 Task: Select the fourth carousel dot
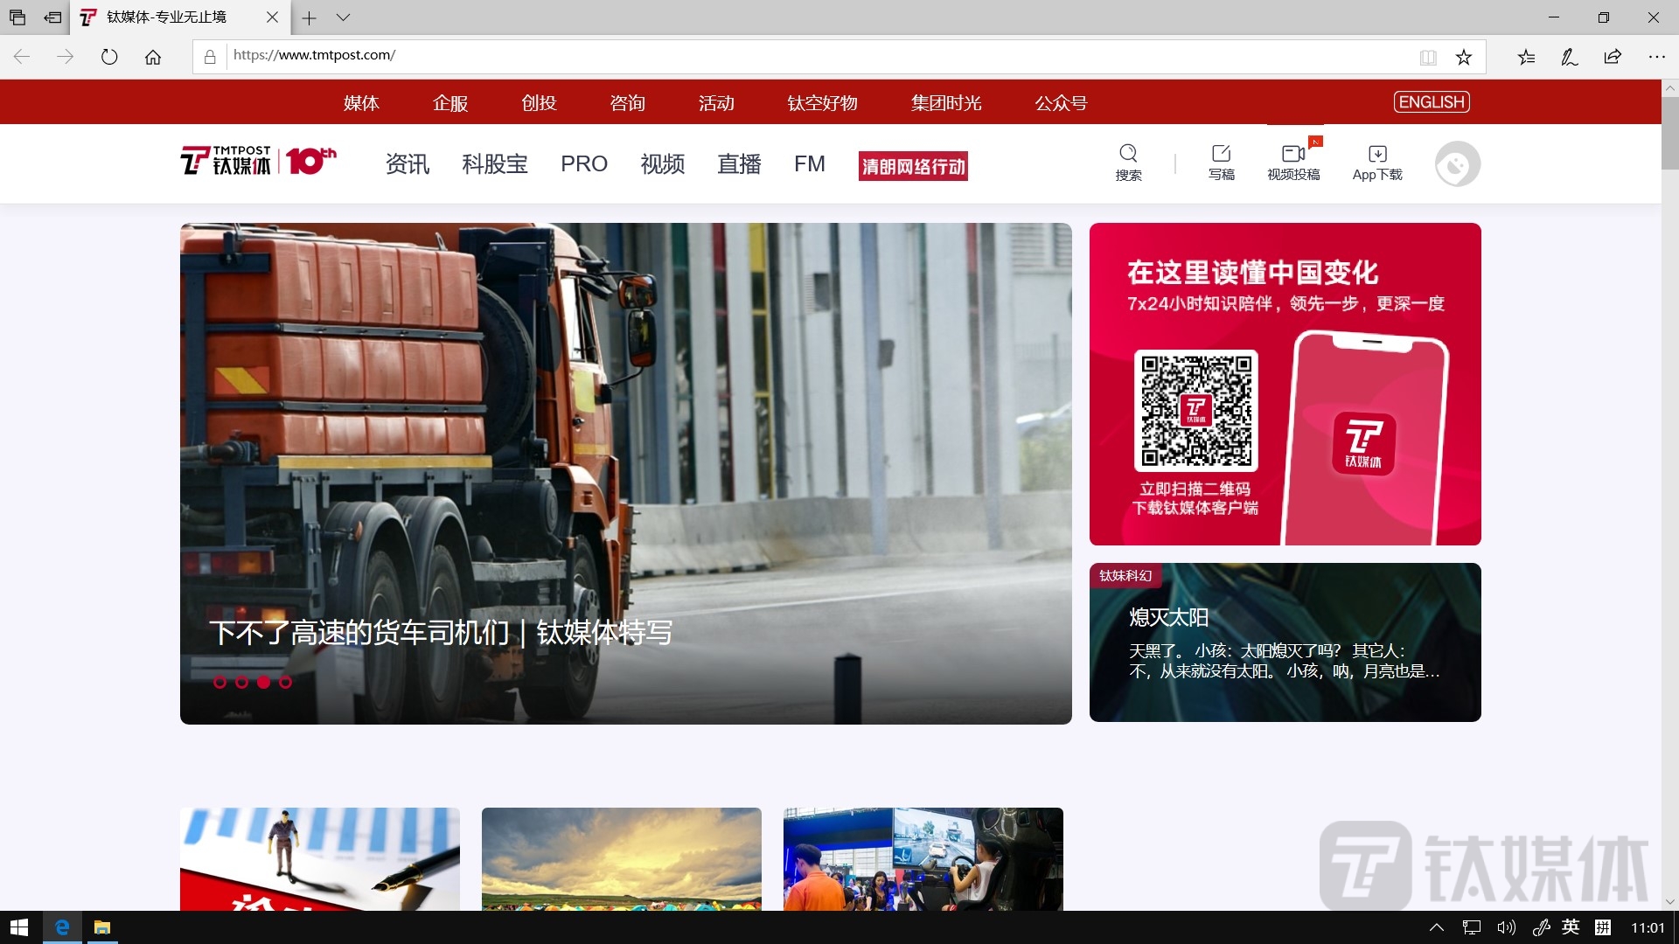point(285,682)
